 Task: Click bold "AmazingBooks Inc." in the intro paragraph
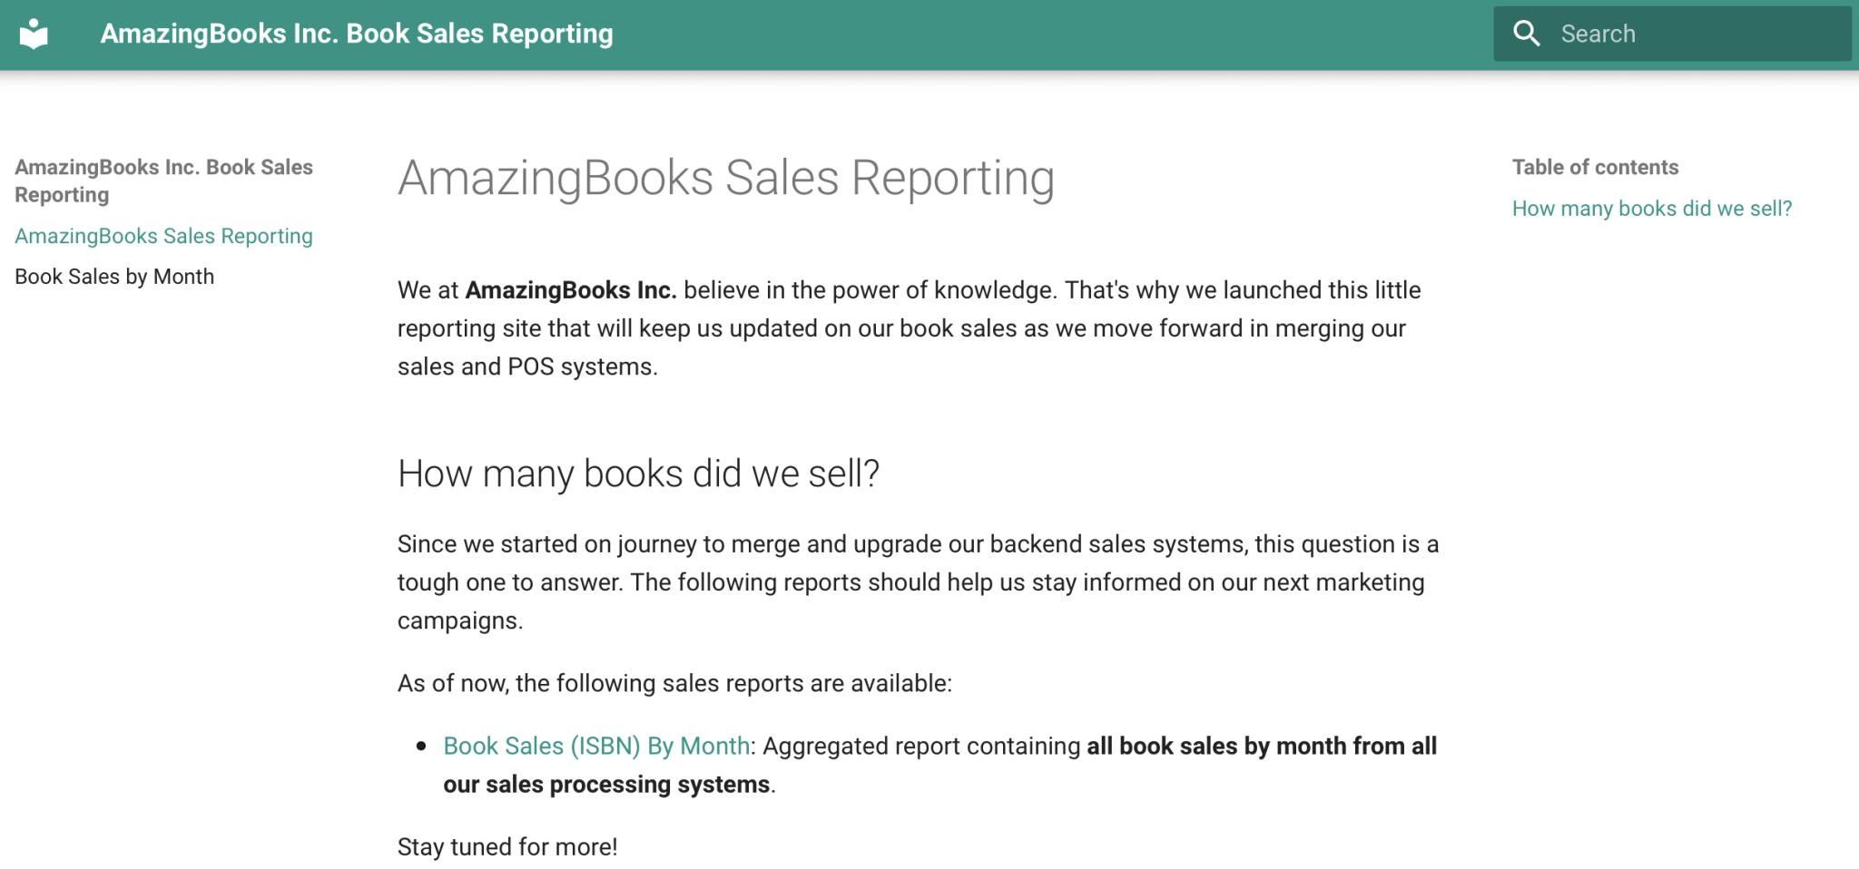571,290
